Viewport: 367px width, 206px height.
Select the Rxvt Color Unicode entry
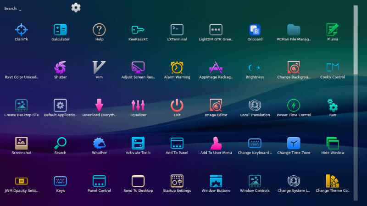(x=21, y=77)
